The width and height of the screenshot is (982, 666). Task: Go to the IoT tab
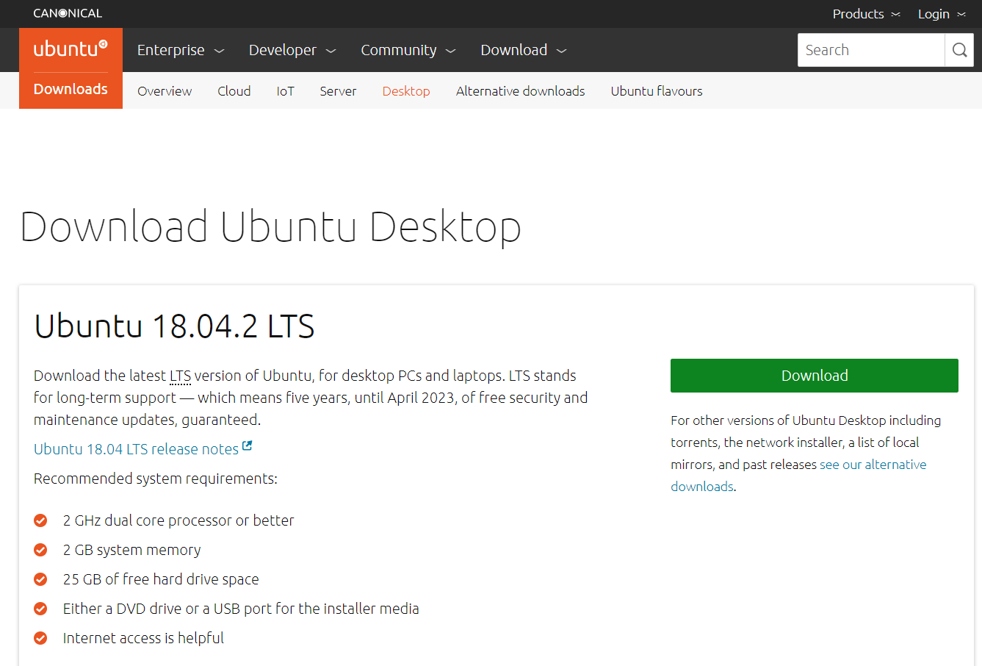point(286,91)
